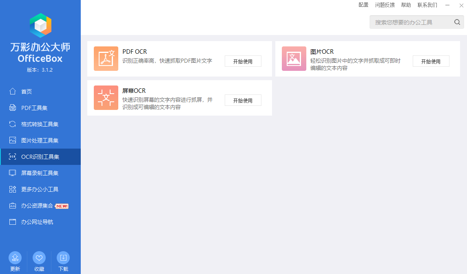Screen dimensions: 467x274
Task: Click the 图片OCR tool icon
Action: pyautogui.click(x=294, y=59)
